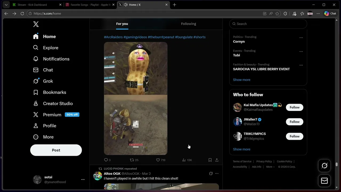Open the Cornyn trending topic
The width and height of the screenshot is (341, 192).
pos(239,42)
